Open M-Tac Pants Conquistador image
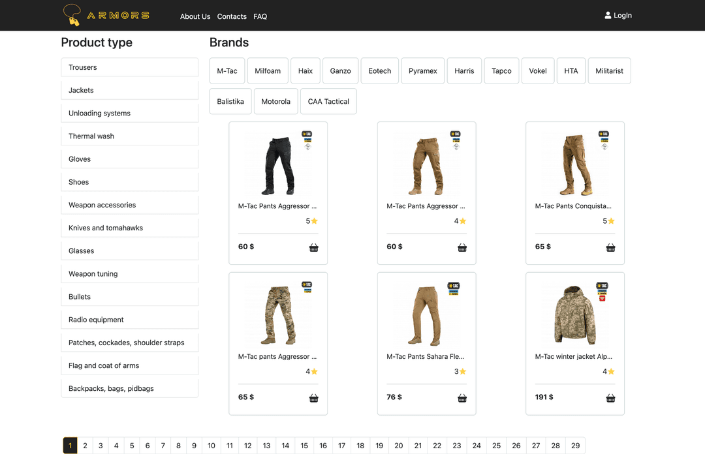 point(575,164)
